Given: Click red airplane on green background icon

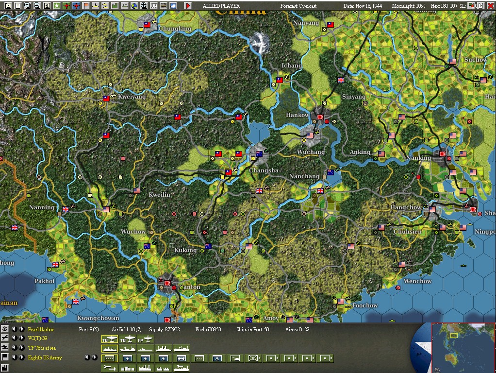Looking at the screenshot, I should point(66,6).
